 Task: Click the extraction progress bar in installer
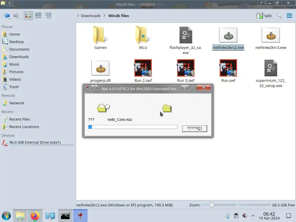click(x=132, y=127)
